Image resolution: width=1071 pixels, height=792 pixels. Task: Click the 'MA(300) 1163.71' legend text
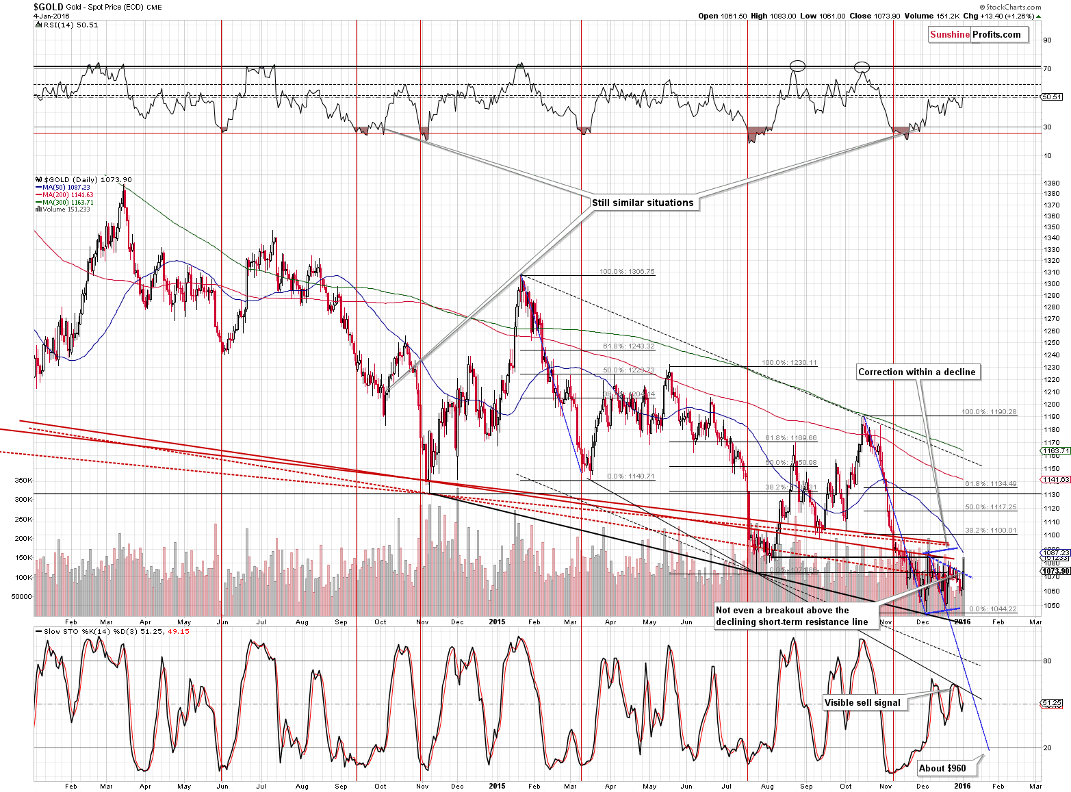(x=68, y=203)
